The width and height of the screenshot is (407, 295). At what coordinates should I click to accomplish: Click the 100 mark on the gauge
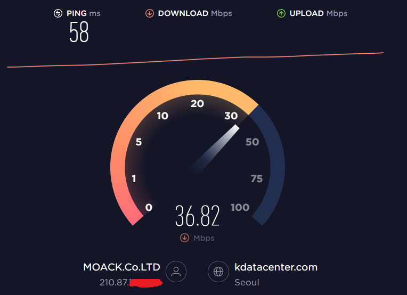(240, 207)
